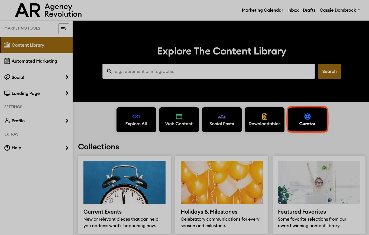The image size is (369, 235).
Task: Click the Celebratory communications description text
Action: 220,222
